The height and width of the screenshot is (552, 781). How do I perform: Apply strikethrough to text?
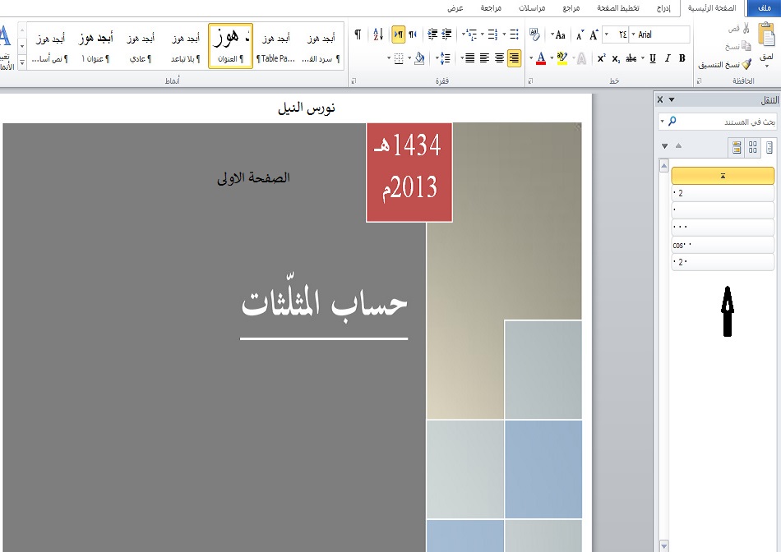point(631,58)
